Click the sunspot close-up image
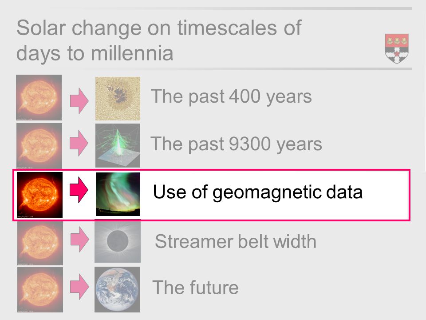Viewport: 426px width, 320px height. click(x=118, y=99)
